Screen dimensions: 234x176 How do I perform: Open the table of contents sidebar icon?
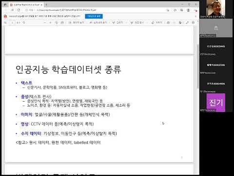[x=5, y=22]
